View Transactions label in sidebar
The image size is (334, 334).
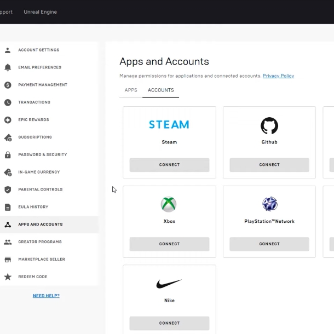[34, 102]
